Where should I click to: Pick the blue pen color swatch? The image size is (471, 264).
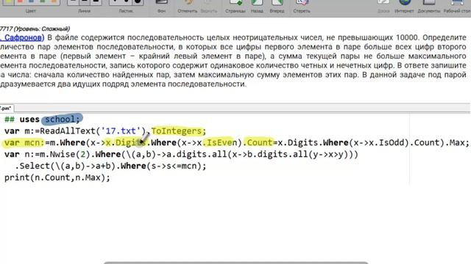31,1
